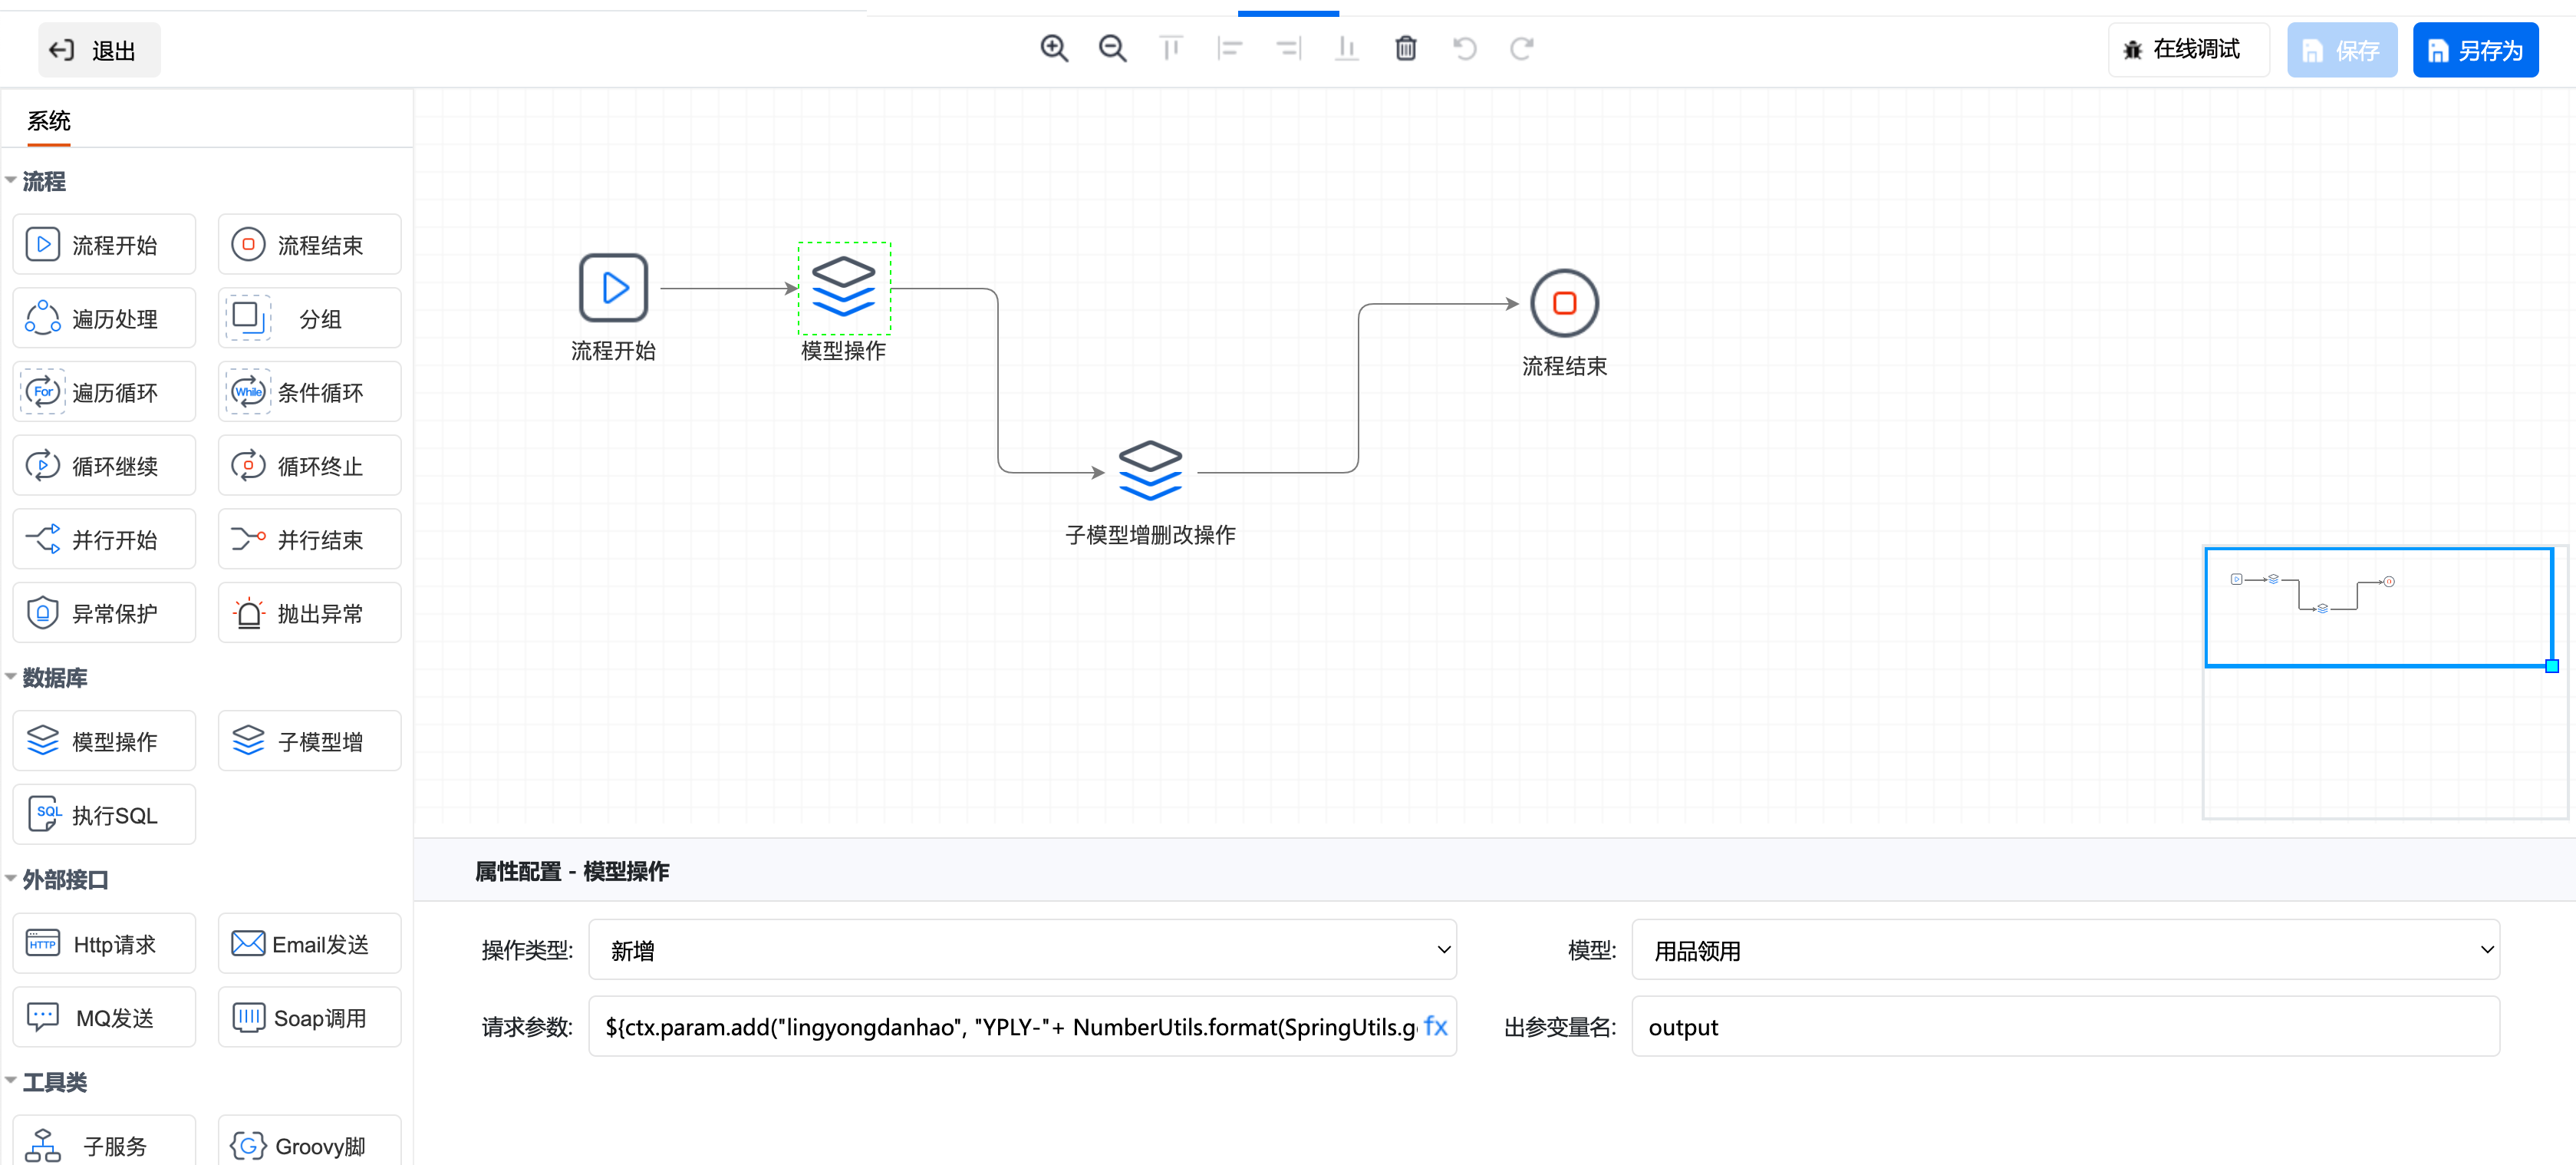Screen dimensions: 2576x1165
Task: Collapse the 数据库 palette section
Action: [11, 678]
